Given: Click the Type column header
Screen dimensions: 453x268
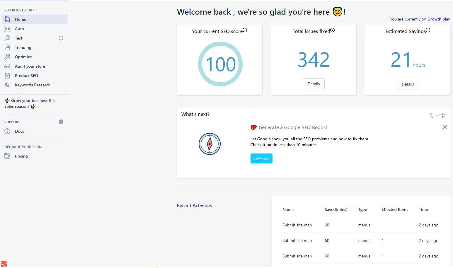Looking at the screenshot, I should 362,209.
